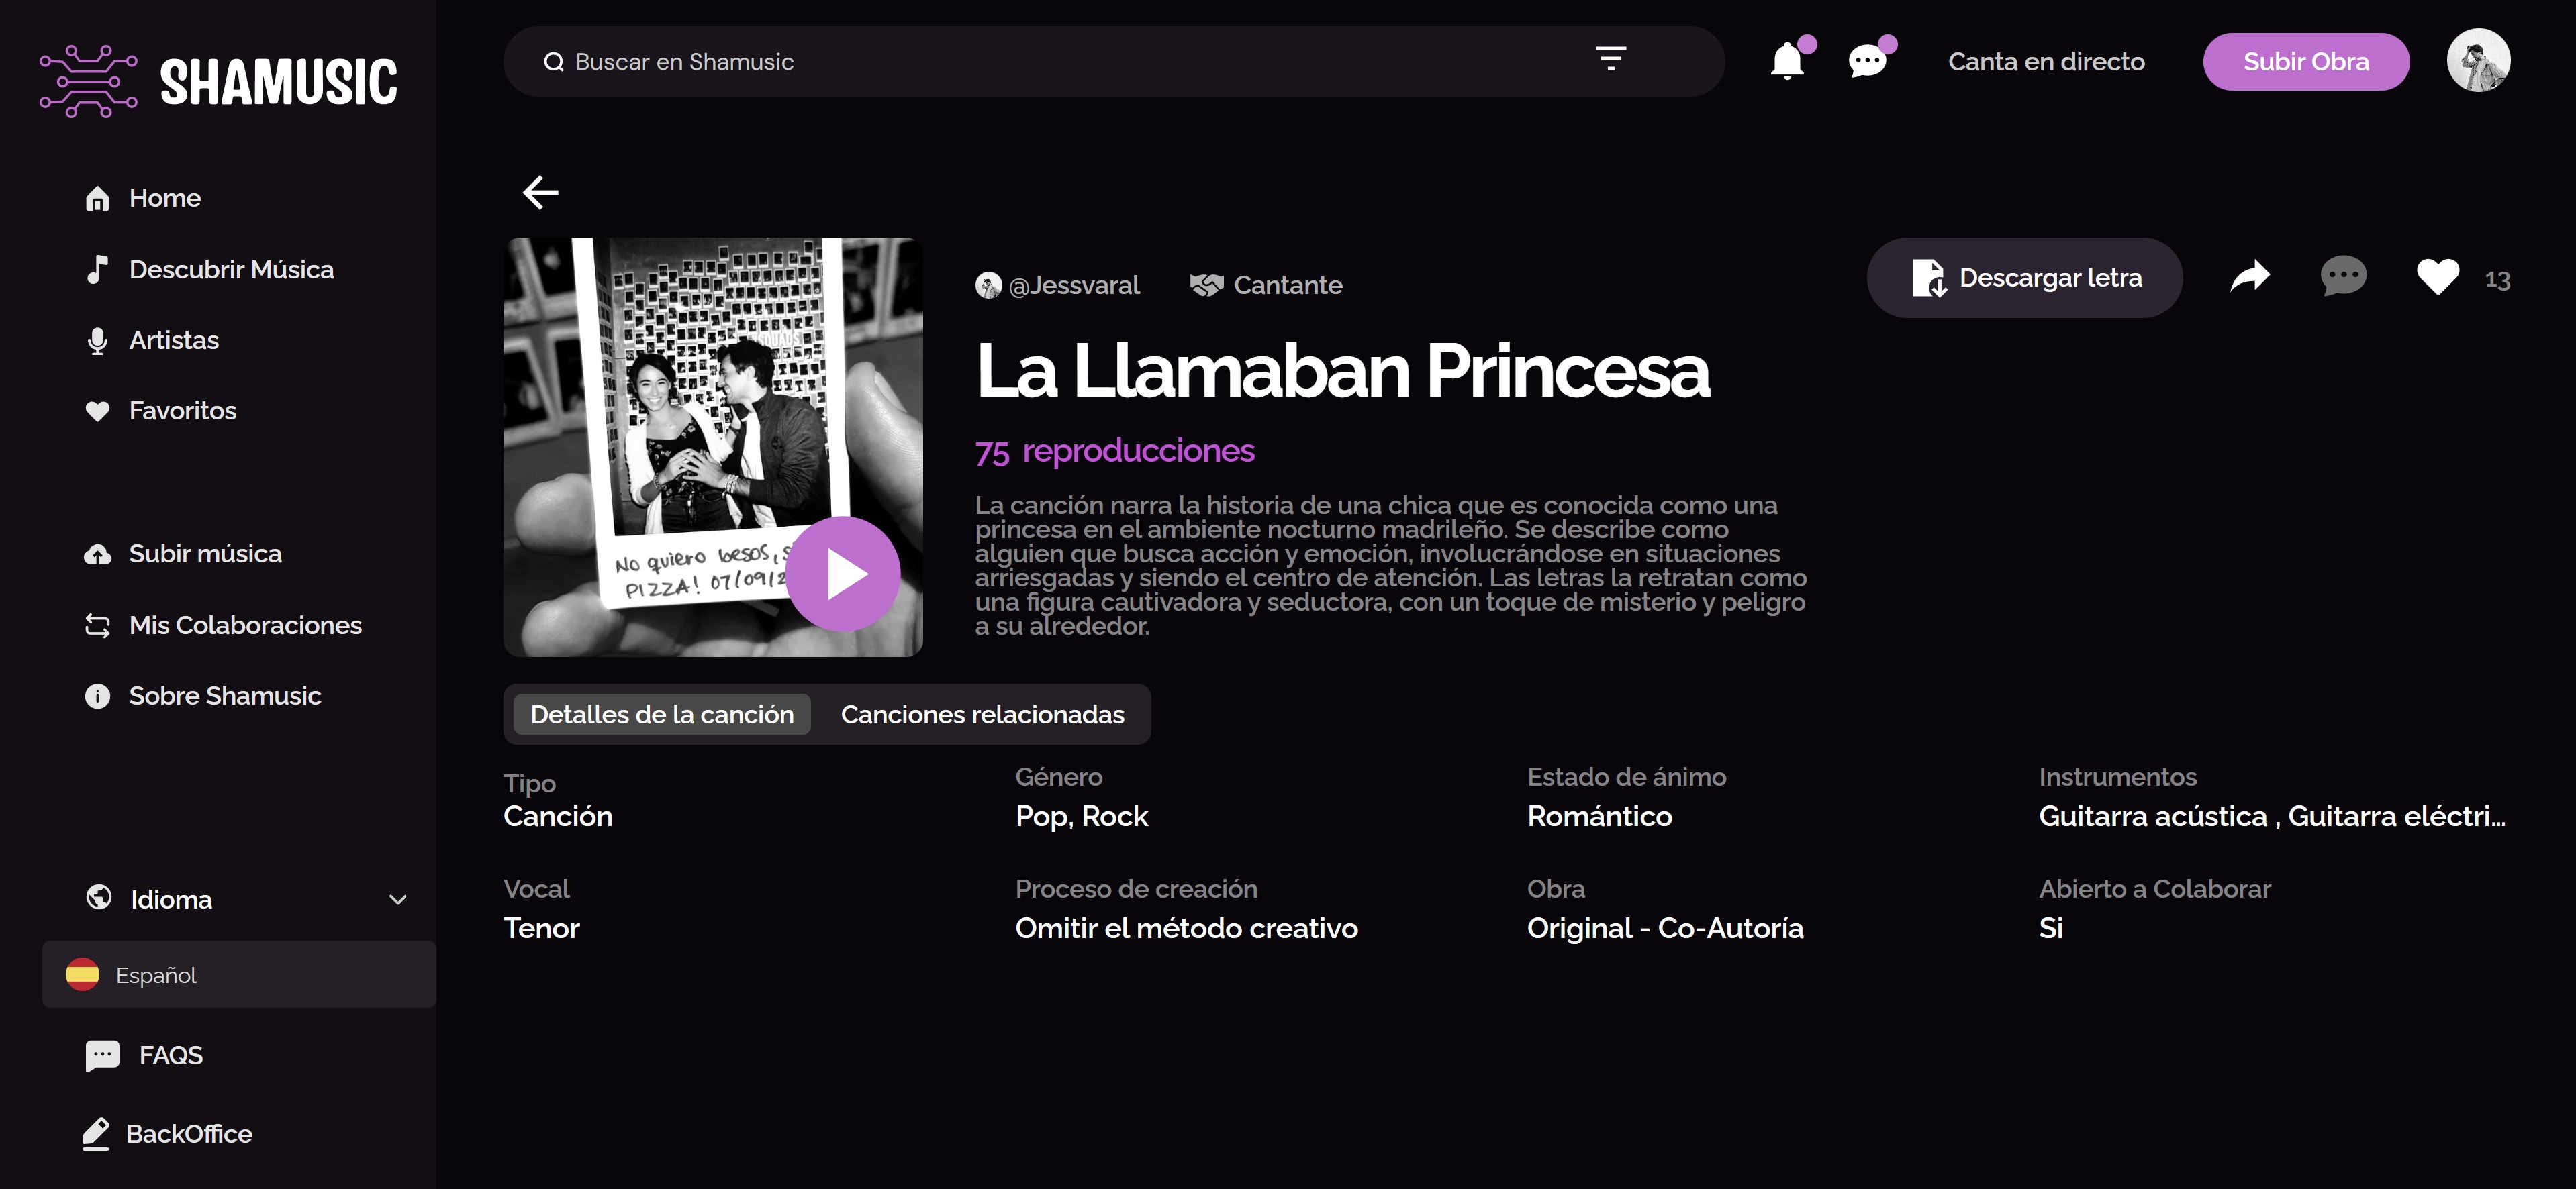Screen dimensions: 2576x1189
Task: Click the notifications bell icon
Action: click(x=1786, y=62)
